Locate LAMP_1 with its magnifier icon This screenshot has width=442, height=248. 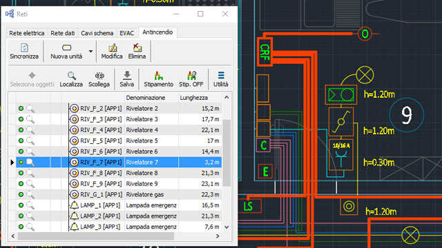click(x=30, y=205)
